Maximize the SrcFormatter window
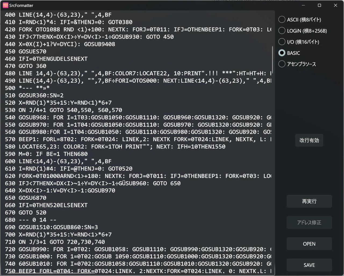This screenshot has width=344, height=276. pos(319,5)
